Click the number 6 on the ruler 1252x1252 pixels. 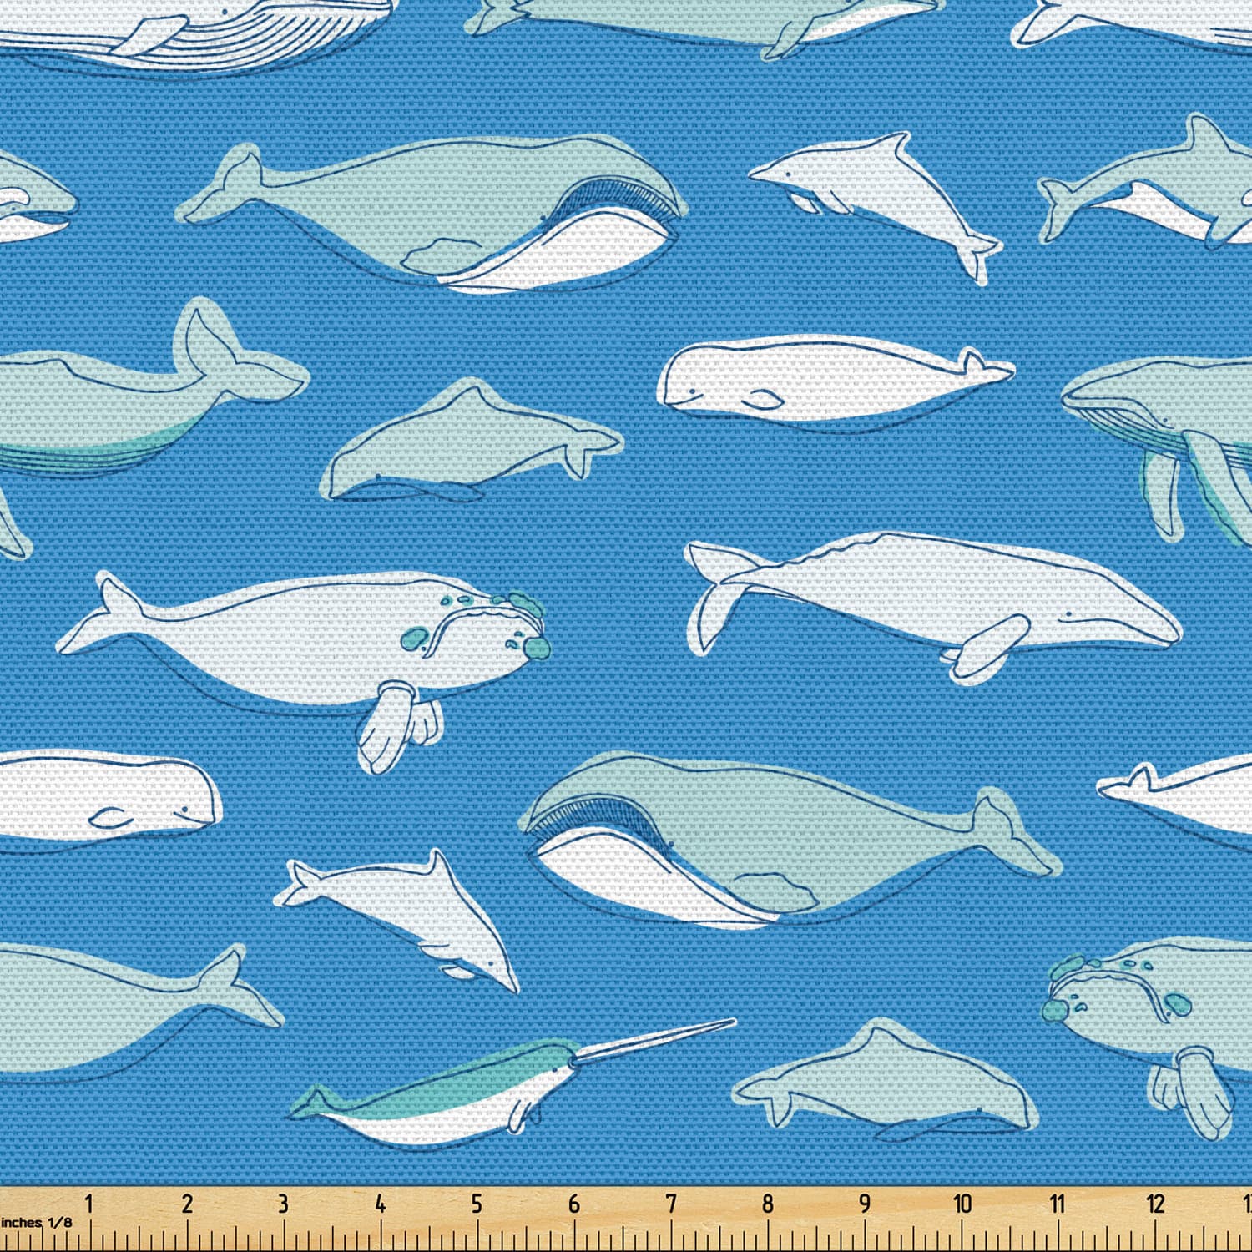574,1204
